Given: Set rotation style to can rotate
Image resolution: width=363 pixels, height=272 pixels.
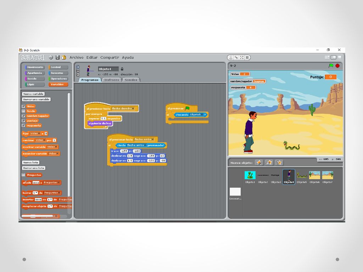Looking at the screenshot, I should (78, 67).
